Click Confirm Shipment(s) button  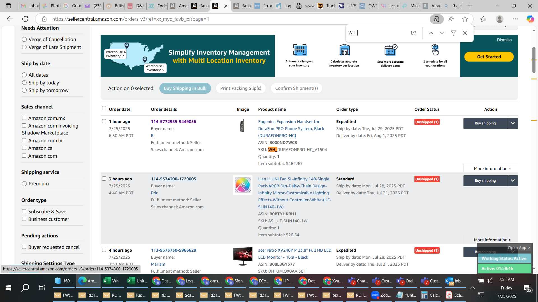[x=296, y=88]
